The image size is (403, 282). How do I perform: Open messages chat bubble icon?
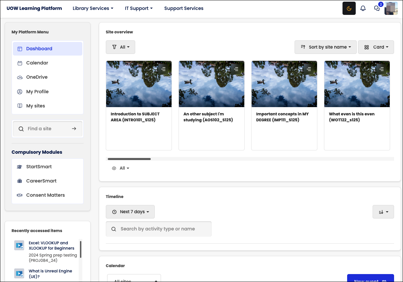[x=377, y=8]
